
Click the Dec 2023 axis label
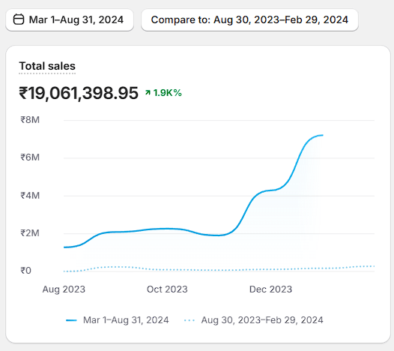coord(270,289)
